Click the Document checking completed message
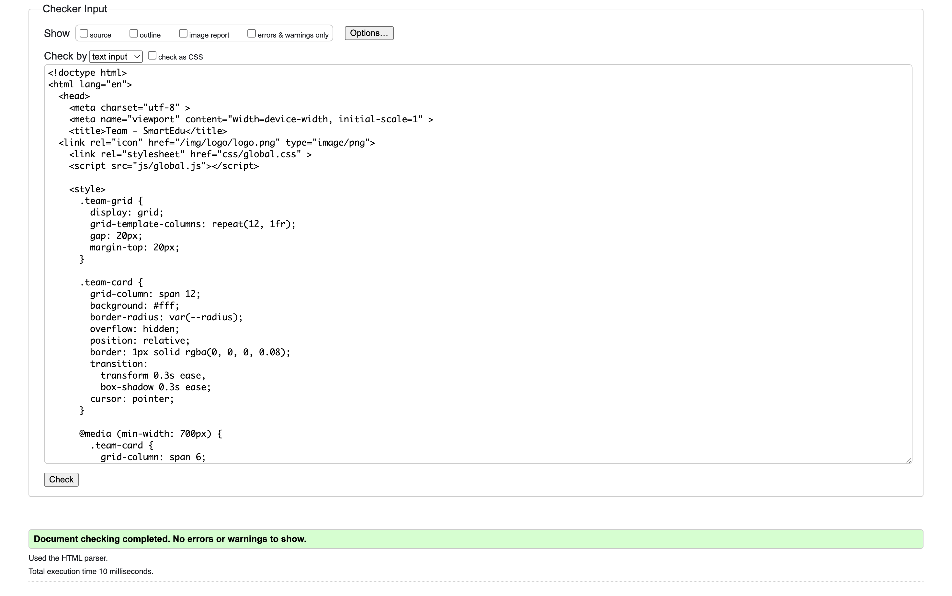Viewport: 952px width, 596px height. click(170, 539)
